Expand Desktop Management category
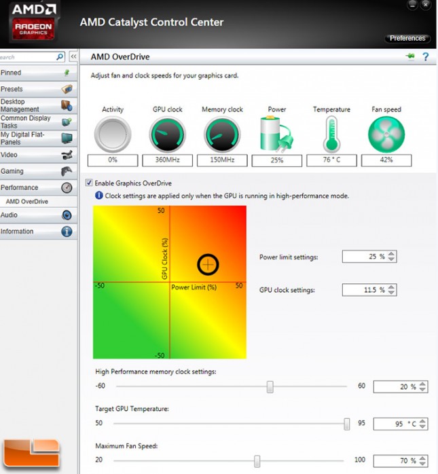Viewport: 438px width, 474px height. [39, 105]
